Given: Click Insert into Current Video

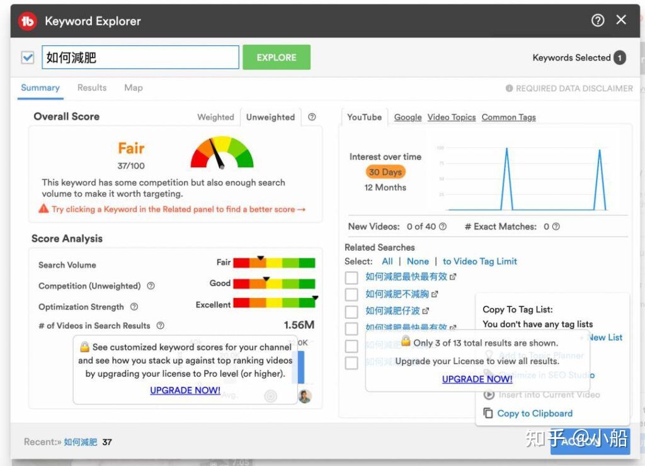Looking at the screenshot, I should pos(549,395).
